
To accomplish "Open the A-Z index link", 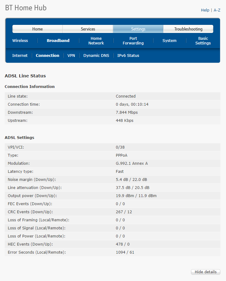I will [217, 10].
